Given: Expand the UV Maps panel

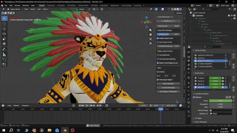Looking at the screenshot, I should tap(193, 119).
